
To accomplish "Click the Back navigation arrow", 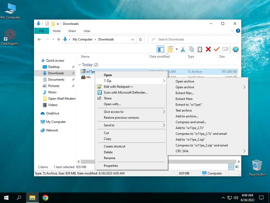I will (x=39, y=39).
